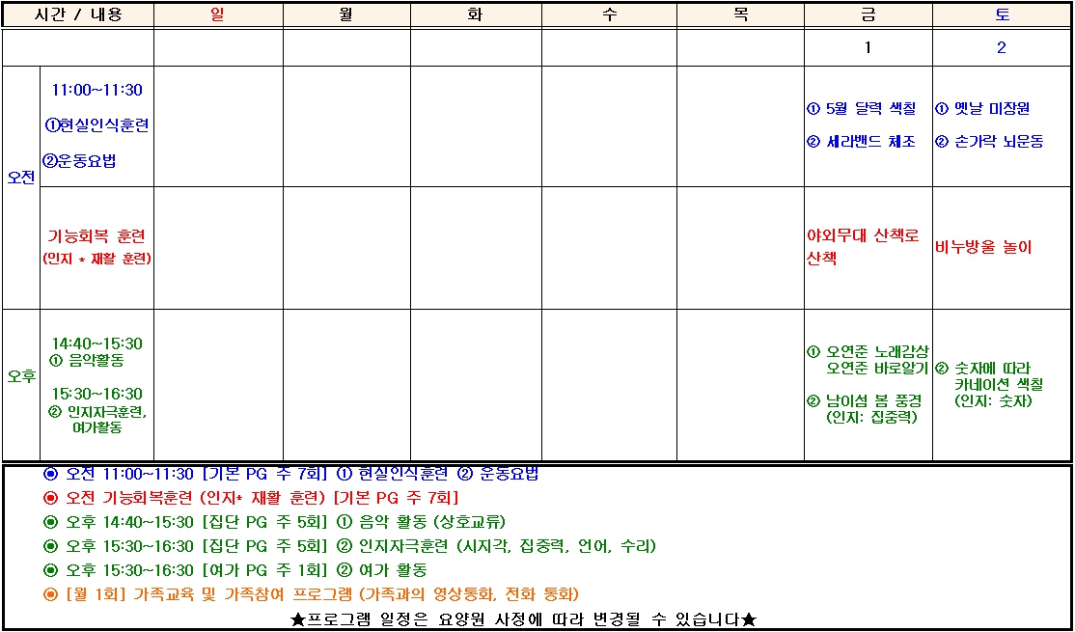
Task: Select the 5월 달력 색칠 activity
Action: coord(862,108)
